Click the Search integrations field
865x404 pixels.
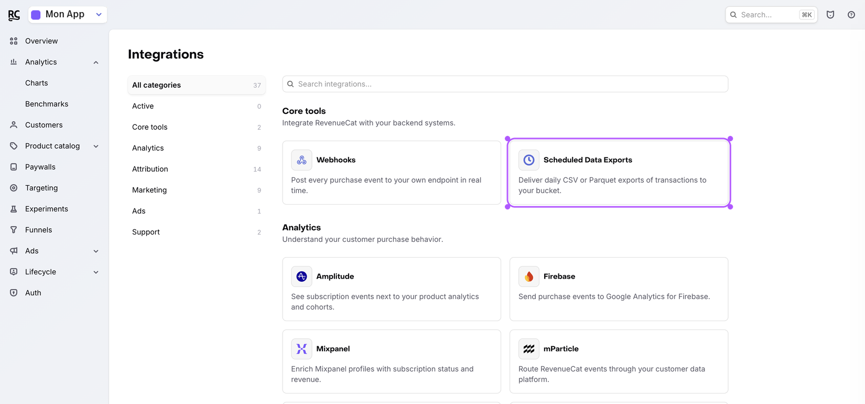(x=505, y=84)
